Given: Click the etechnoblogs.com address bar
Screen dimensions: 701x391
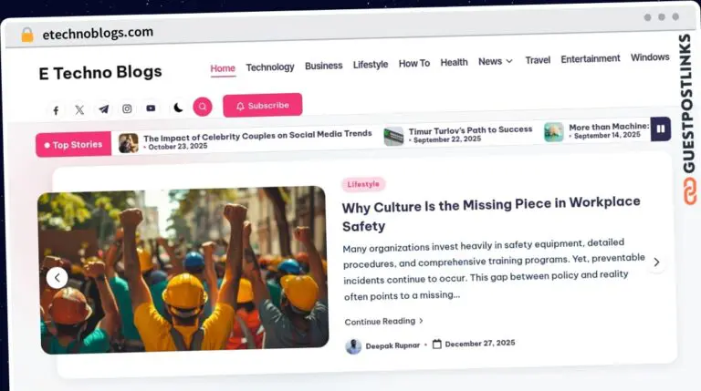Looking at the screenshot, I should click(x=98, y=33).
